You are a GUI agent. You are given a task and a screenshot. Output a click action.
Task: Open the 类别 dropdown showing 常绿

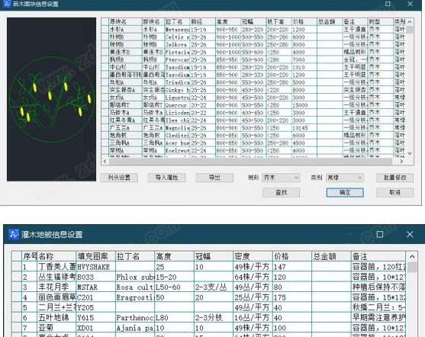[345, 178]
